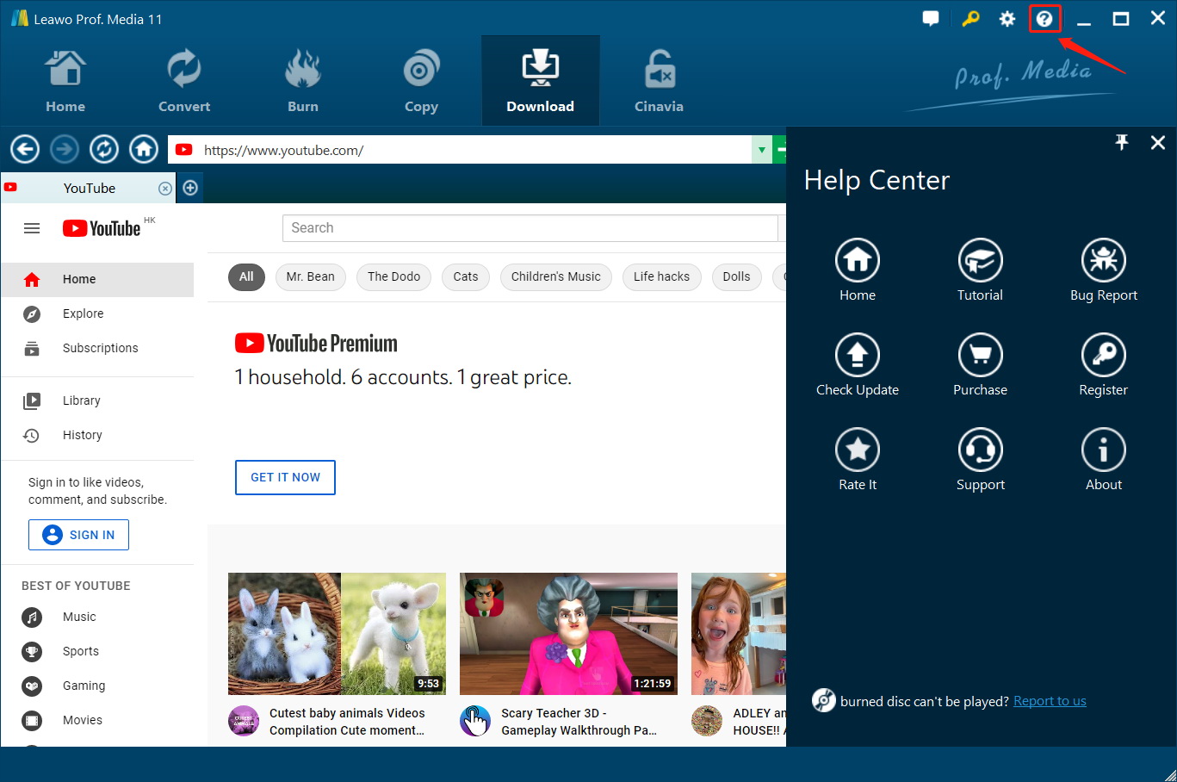Switch to the Convert module
Image resolution: width=1177 pixels, height=782 pixels.
183,82
